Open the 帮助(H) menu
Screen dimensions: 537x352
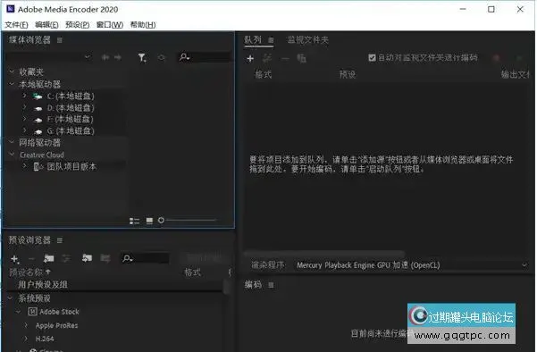click(x=143, y=25)
